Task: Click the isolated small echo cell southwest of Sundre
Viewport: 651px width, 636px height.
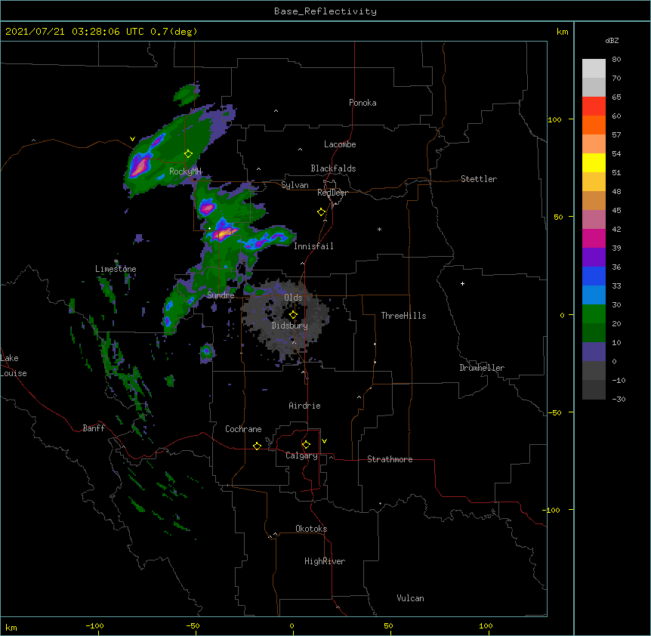Action: click(x=207, y=353)
